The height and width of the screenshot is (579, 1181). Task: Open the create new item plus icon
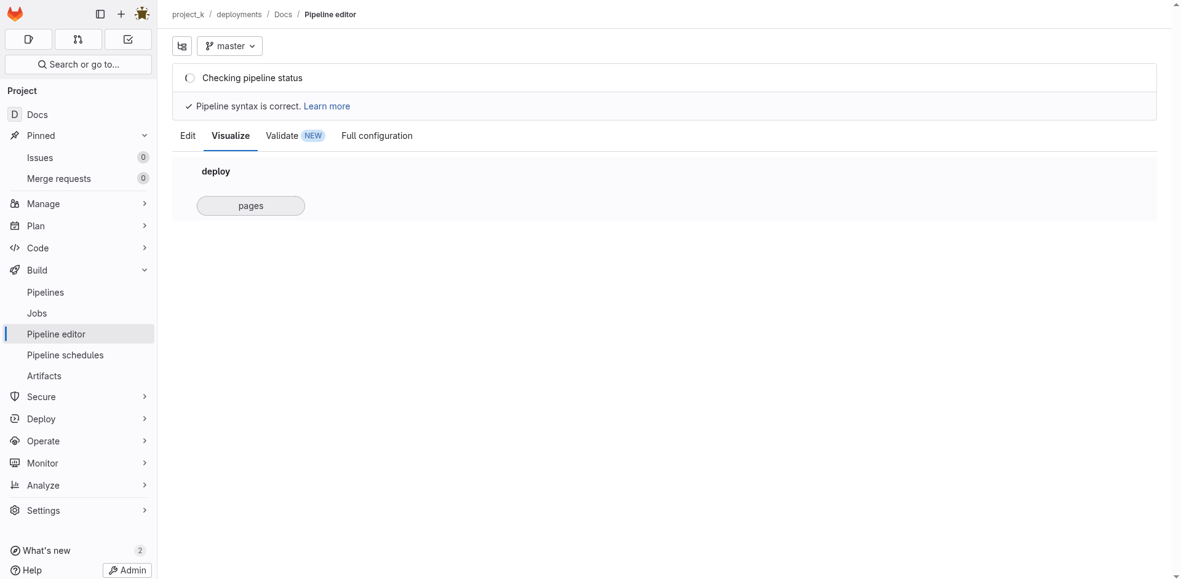pyautogui.click(x=121, y=14)
